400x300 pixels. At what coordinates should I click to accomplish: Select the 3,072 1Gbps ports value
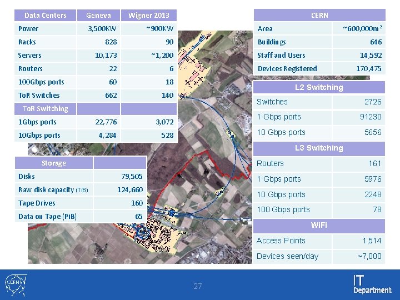164,122
